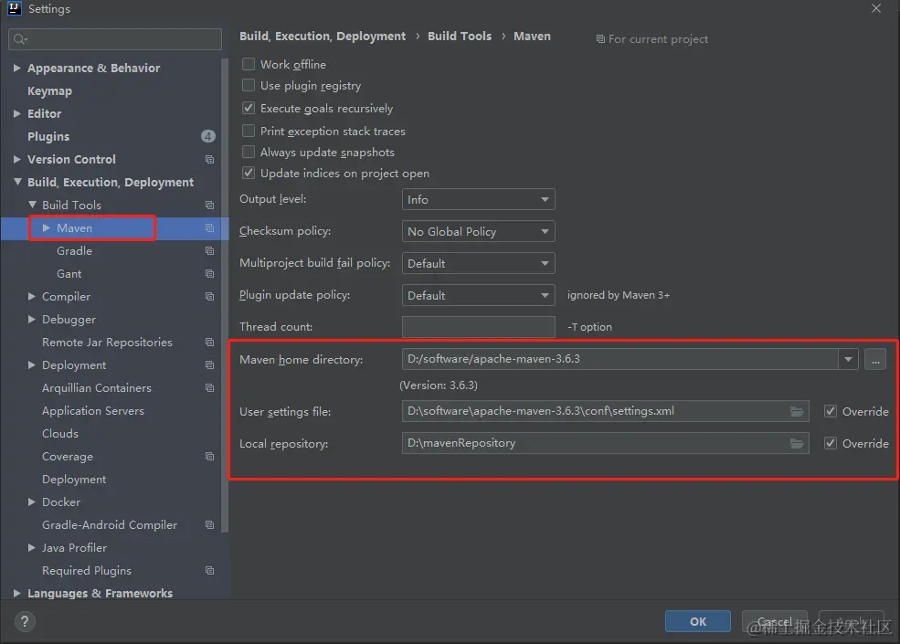Viewport: 900px width, 644px height.
Task: Enable Print exception stack traces
Action: 249,131
